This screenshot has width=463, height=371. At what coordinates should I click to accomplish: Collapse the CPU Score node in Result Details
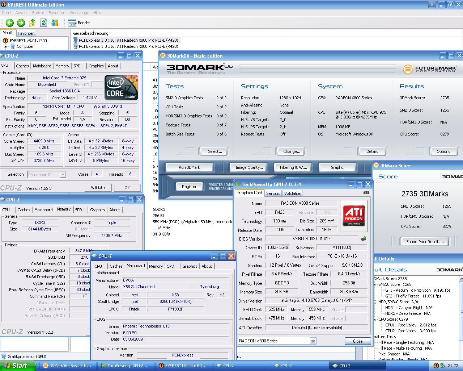[375, 319]
